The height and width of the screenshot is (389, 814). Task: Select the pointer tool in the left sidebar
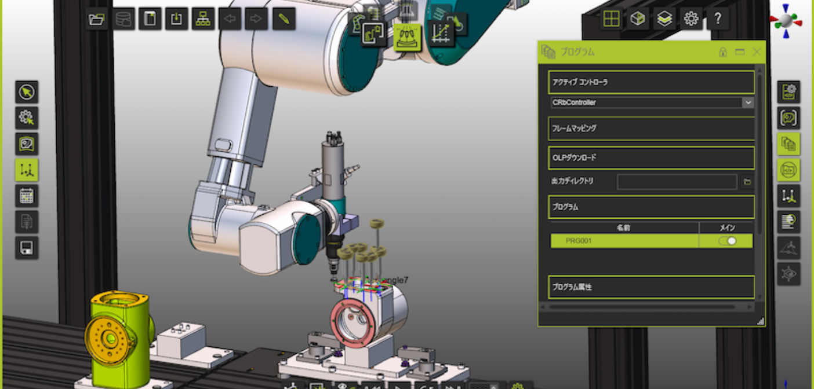(26, 92)
